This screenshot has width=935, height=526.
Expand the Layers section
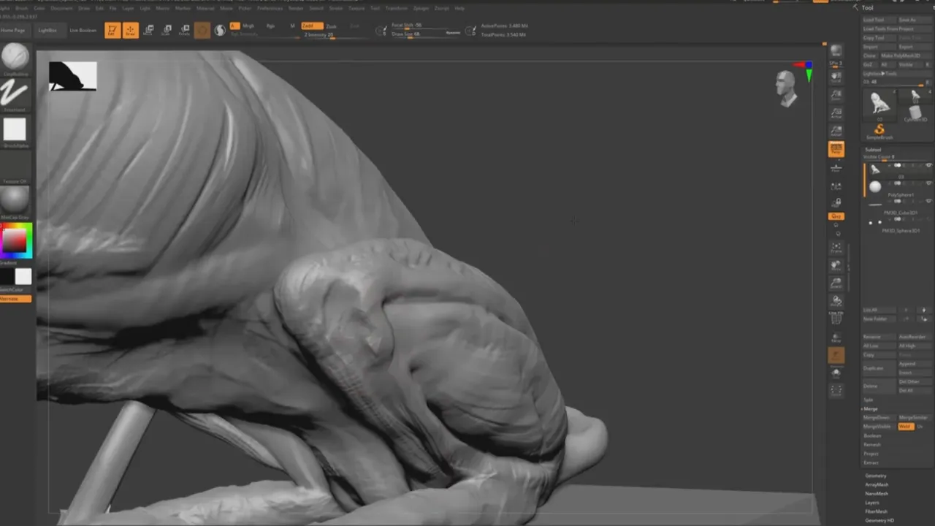click(872, 503)
